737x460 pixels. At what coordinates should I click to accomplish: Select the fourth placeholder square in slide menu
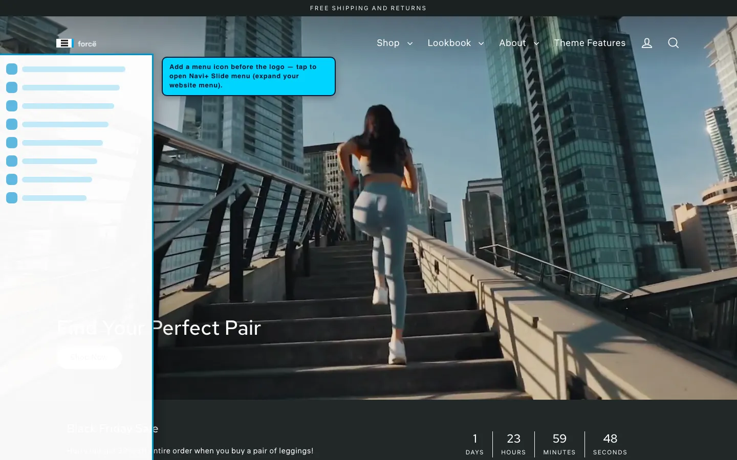[12, 124]
